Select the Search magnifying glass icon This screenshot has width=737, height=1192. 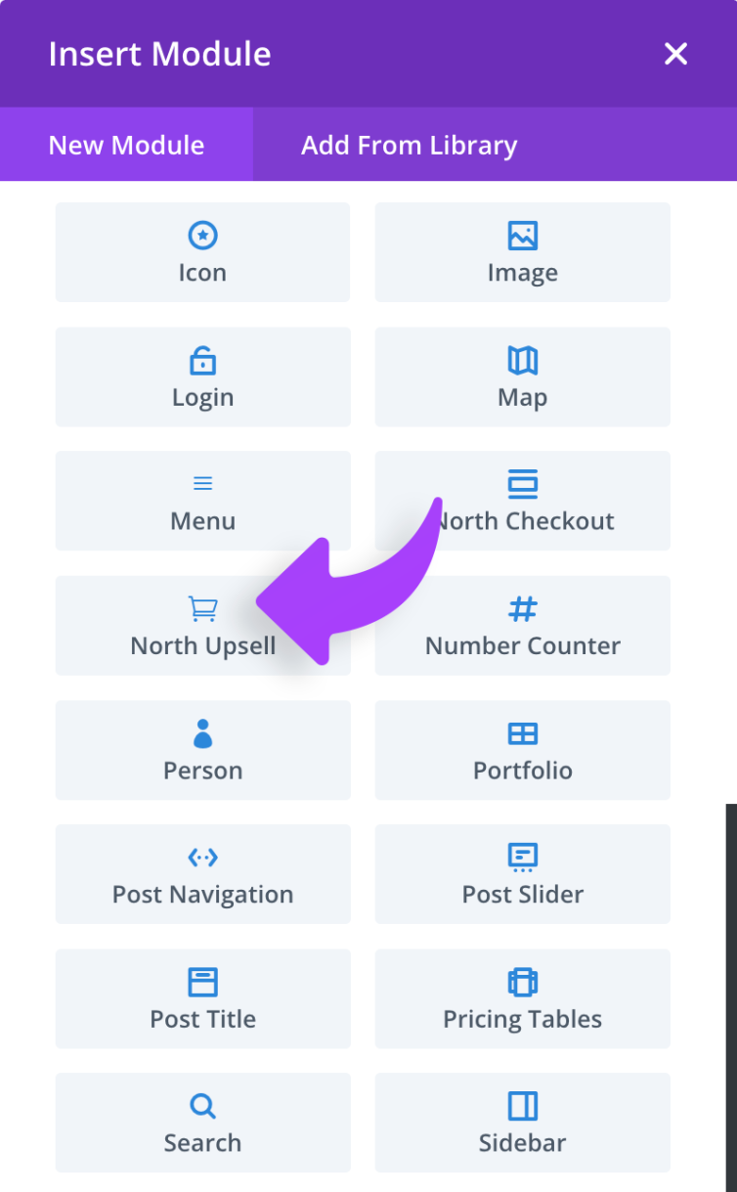(x=202, y=1106)
